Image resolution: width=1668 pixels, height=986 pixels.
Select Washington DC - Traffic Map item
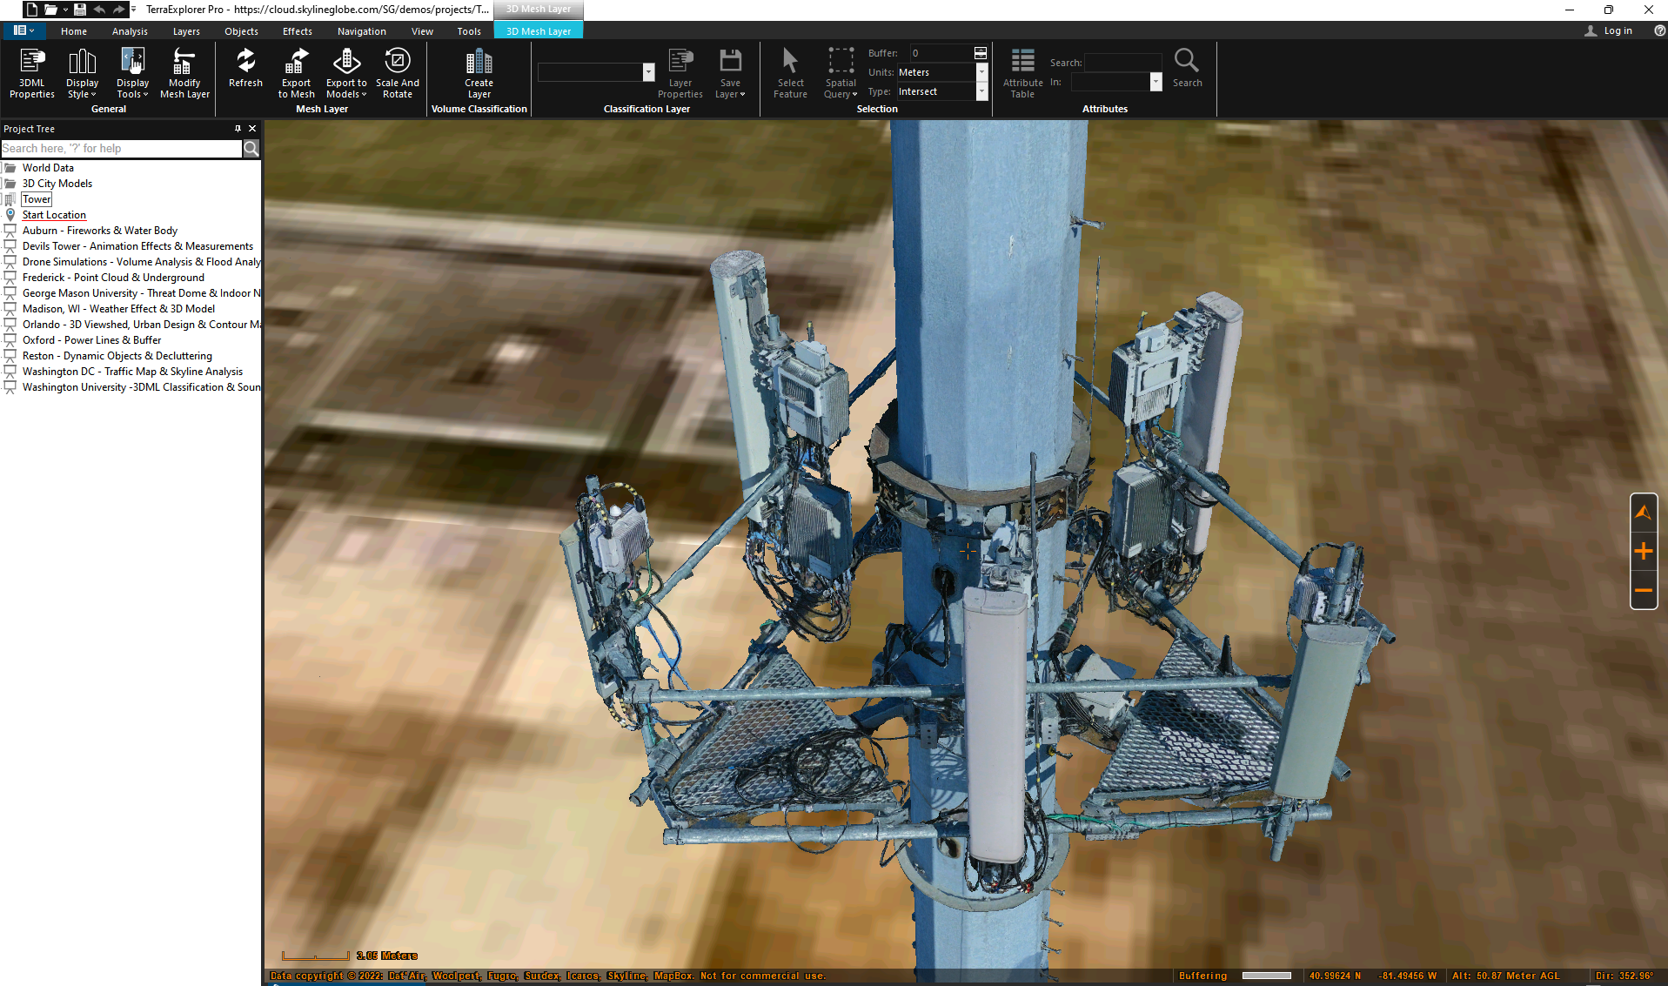(x=132, y=372)
